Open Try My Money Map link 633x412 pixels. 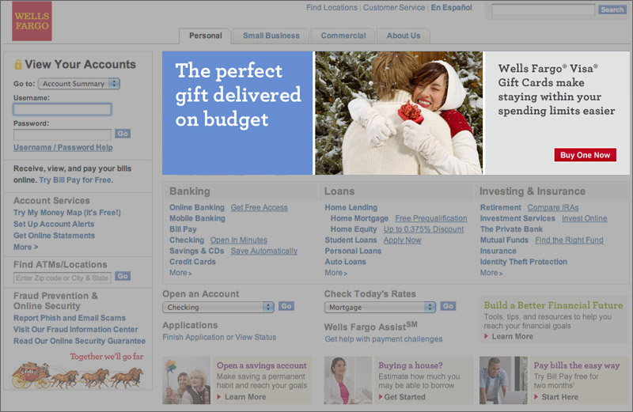pyautogui.click(x=67, y=213)
